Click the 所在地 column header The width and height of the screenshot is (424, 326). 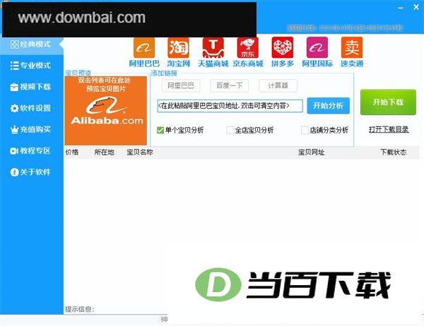coord(104,152)
